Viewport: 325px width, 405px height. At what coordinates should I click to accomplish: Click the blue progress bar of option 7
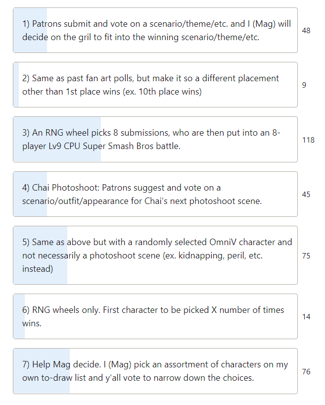(42, 371)
